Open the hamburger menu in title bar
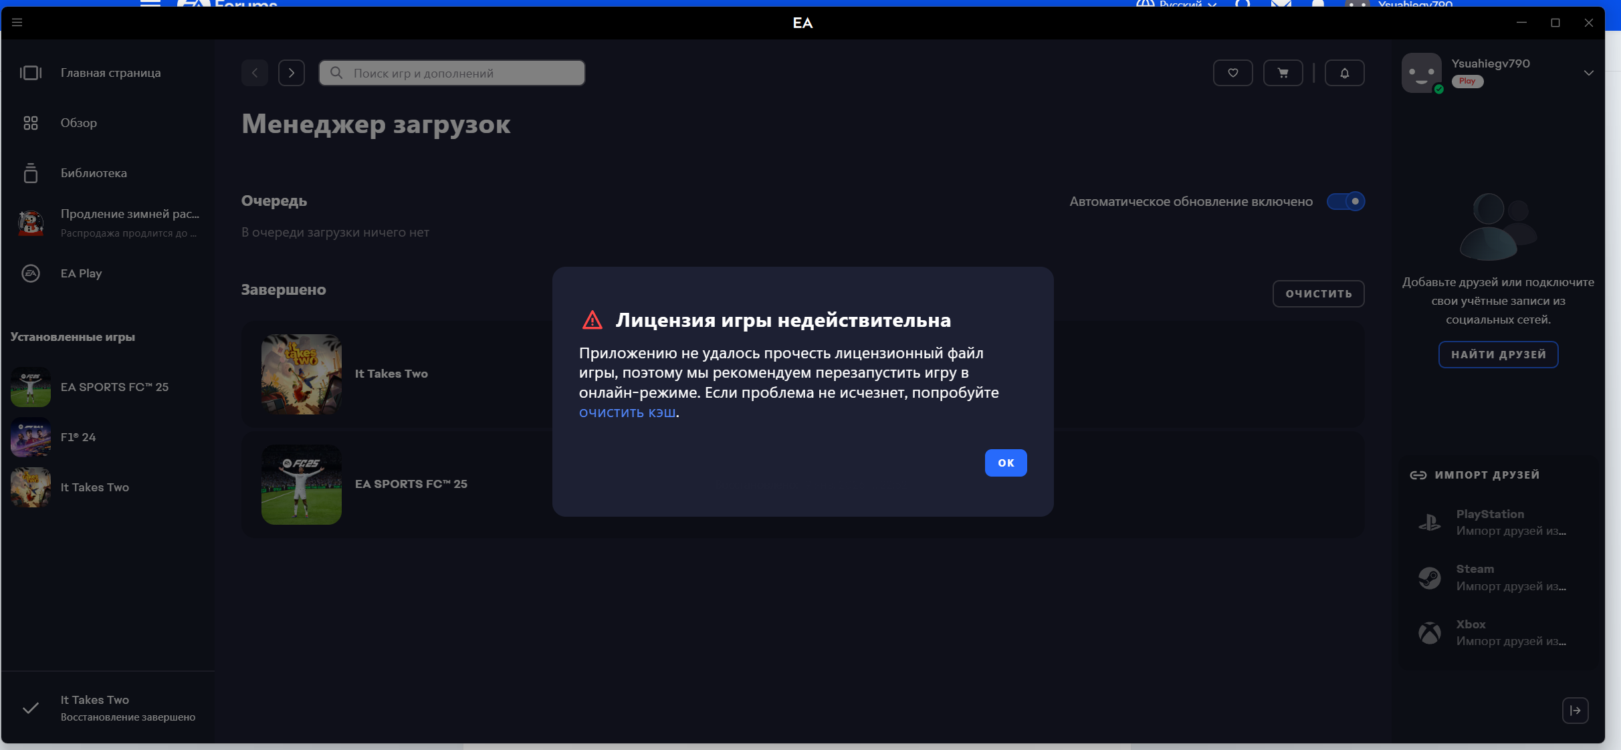1621x750 pixels. [17, 23]
